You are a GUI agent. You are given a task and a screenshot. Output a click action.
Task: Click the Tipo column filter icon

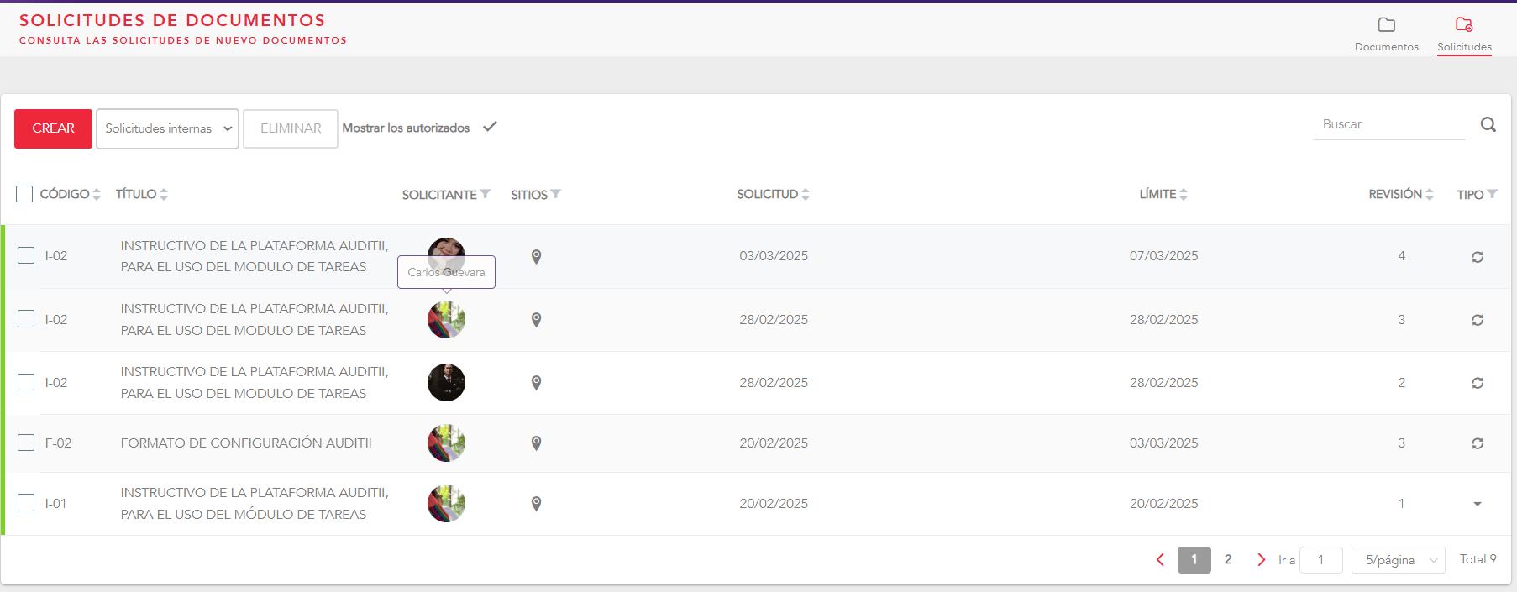pos(1493,194)
